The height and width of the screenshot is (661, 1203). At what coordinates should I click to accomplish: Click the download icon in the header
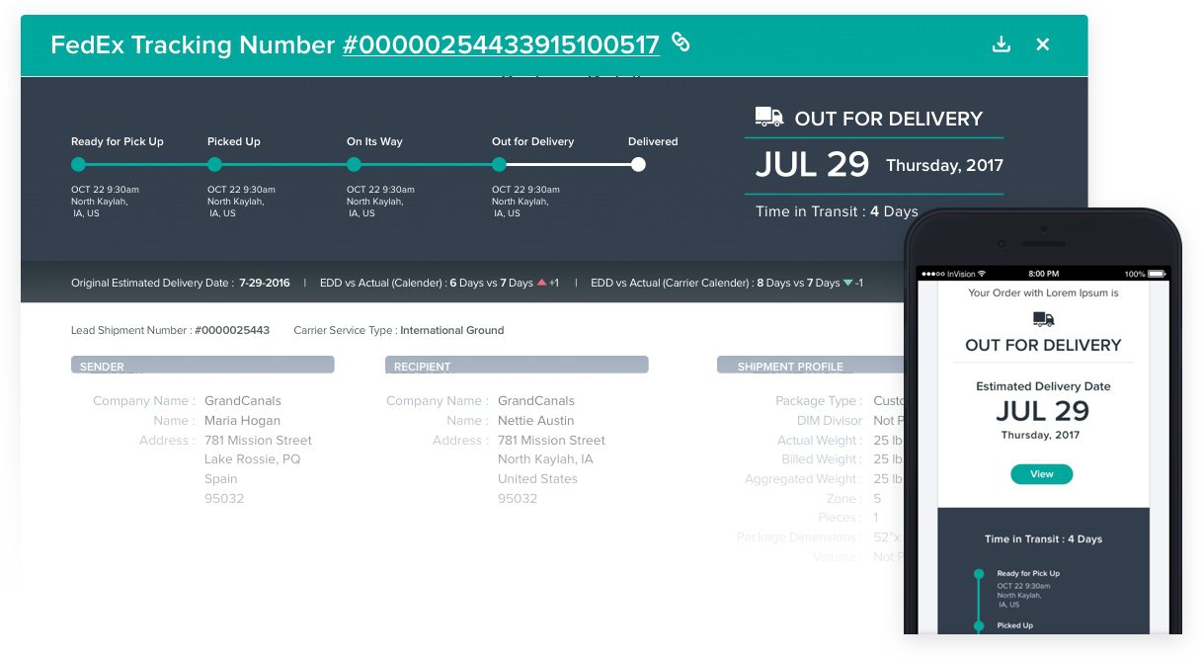pyautogui.click(x=1002, y=44)
